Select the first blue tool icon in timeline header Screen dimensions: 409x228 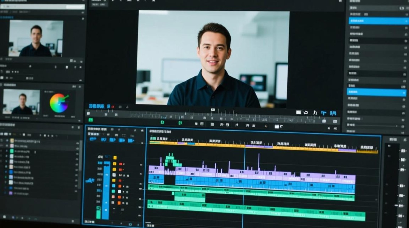pyautogui.click(x=93, y=139)
